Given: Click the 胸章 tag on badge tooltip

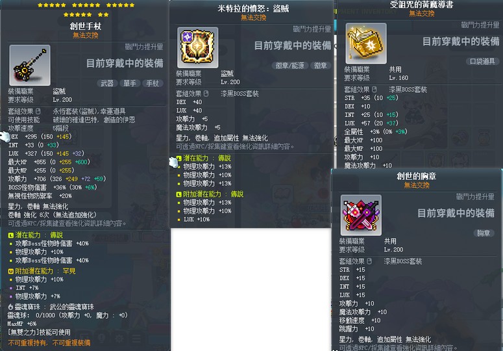Looking at the screenshot, I should click(484, 233).
